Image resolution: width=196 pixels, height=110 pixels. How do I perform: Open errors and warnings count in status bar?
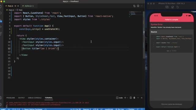(16, 109)
